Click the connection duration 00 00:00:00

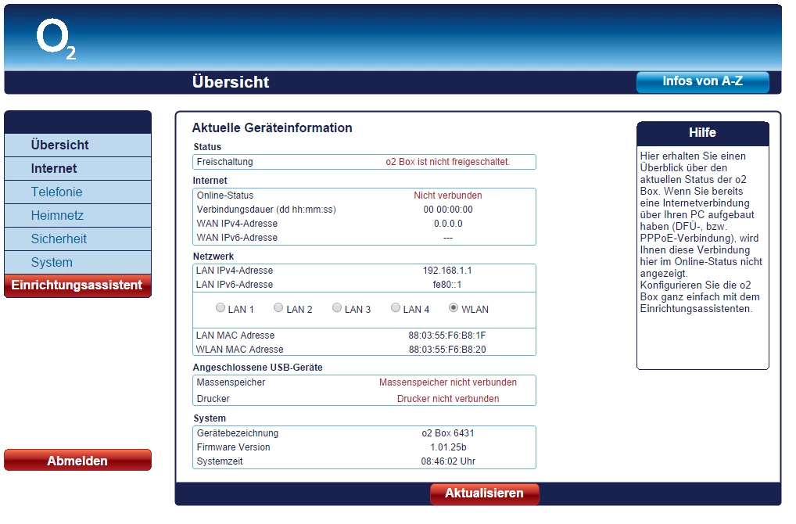click(448, 210)
